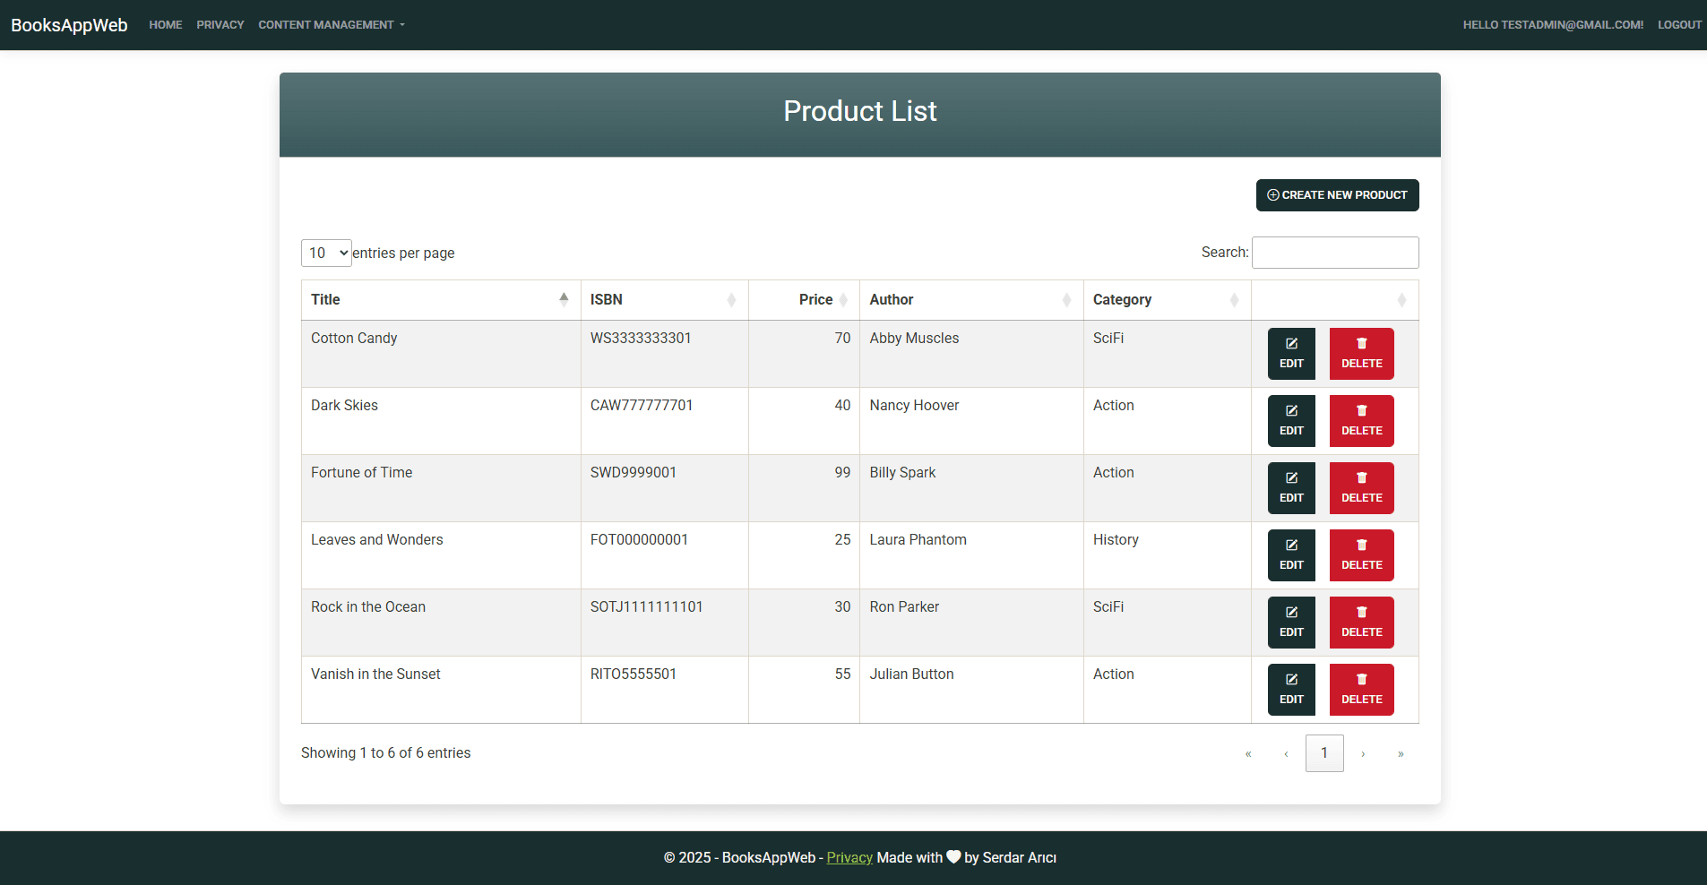Click the Logout link

pos(1679,25)
